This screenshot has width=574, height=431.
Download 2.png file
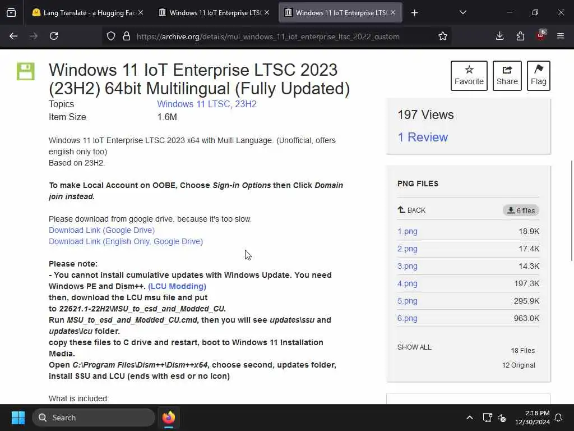point(408,249)
